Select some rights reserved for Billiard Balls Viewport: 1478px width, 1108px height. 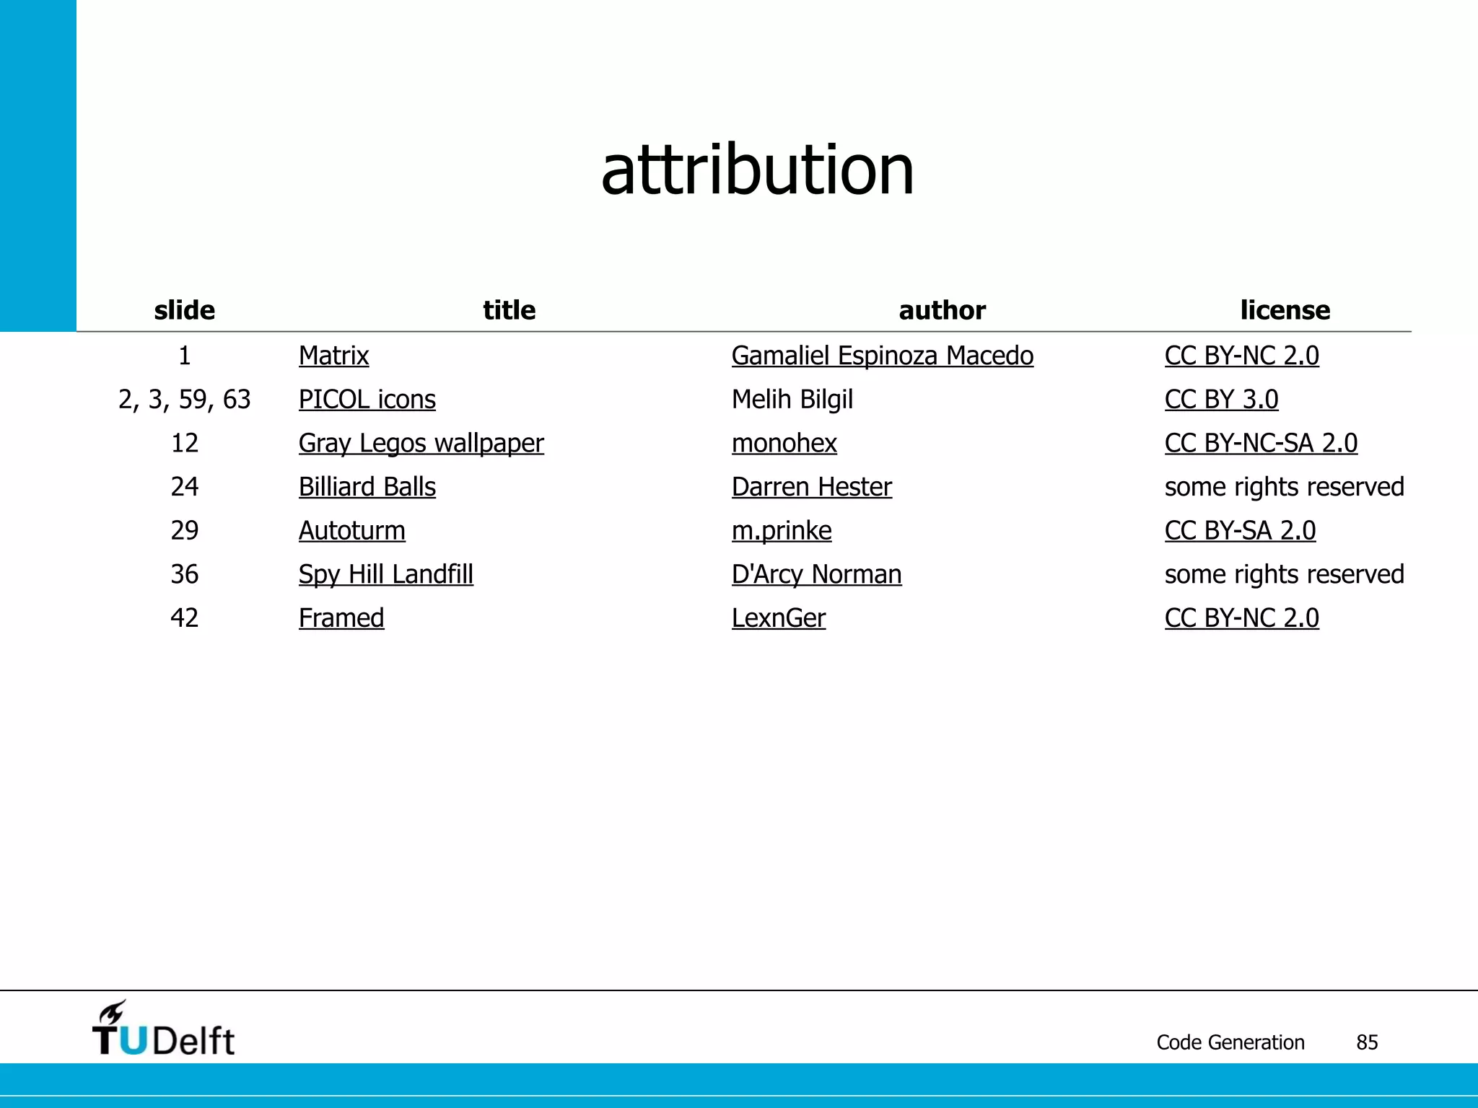point(1285,487)
